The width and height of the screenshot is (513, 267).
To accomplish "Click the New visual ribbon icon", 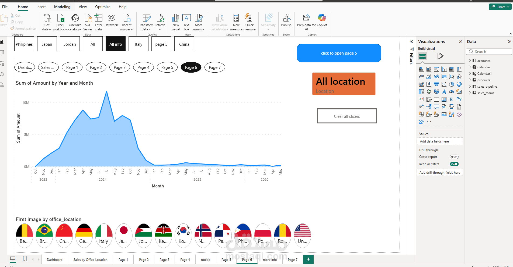I will coord(176,22).
